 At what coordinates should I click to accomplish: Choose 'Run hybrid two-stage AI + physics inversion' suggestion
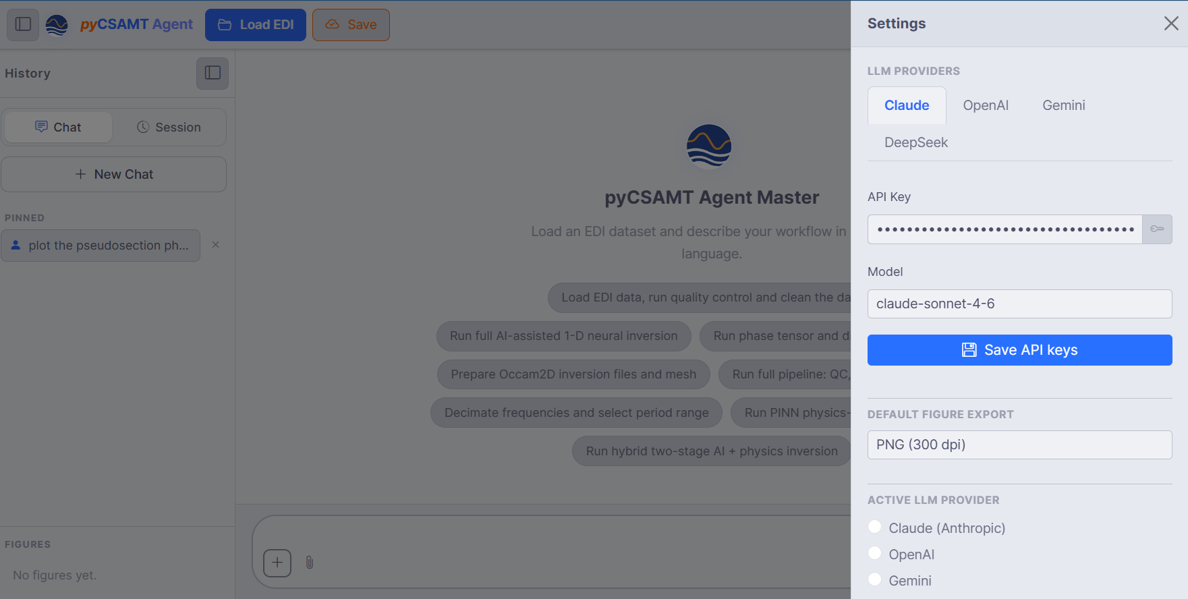712,451
